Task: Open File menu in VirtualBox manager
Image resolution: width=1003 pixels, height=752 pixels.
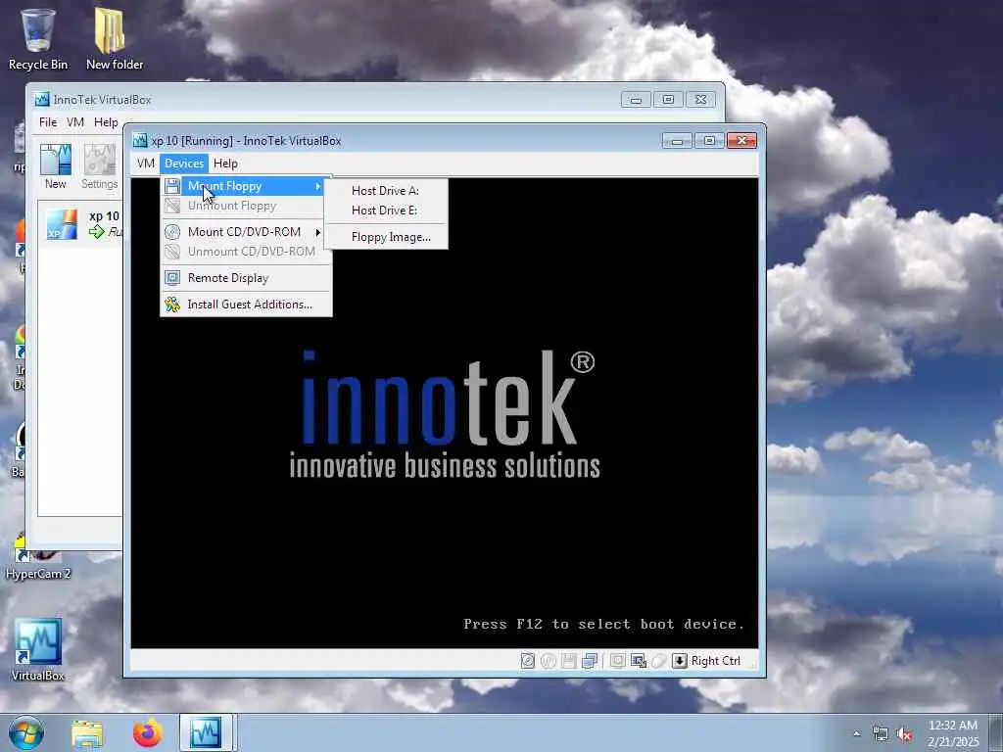Action: (48, 122)
